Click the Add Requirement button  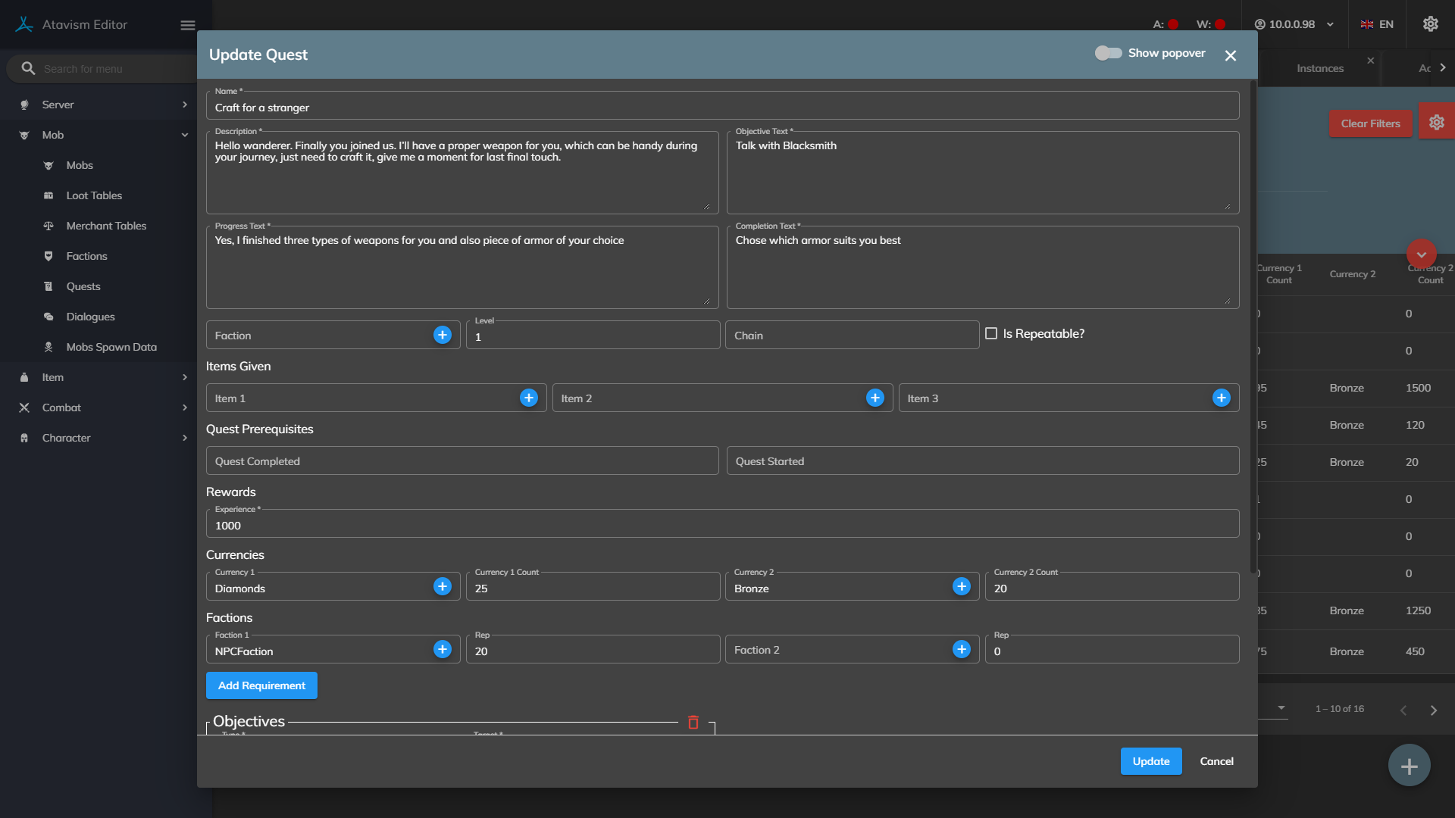261,685
